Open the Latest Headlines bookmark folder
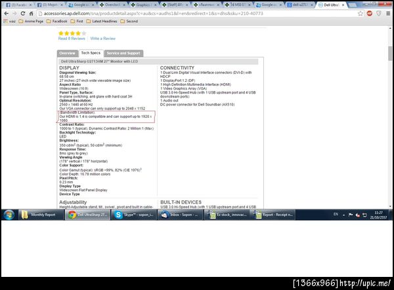394x290 pixels. tap(102, 22)
